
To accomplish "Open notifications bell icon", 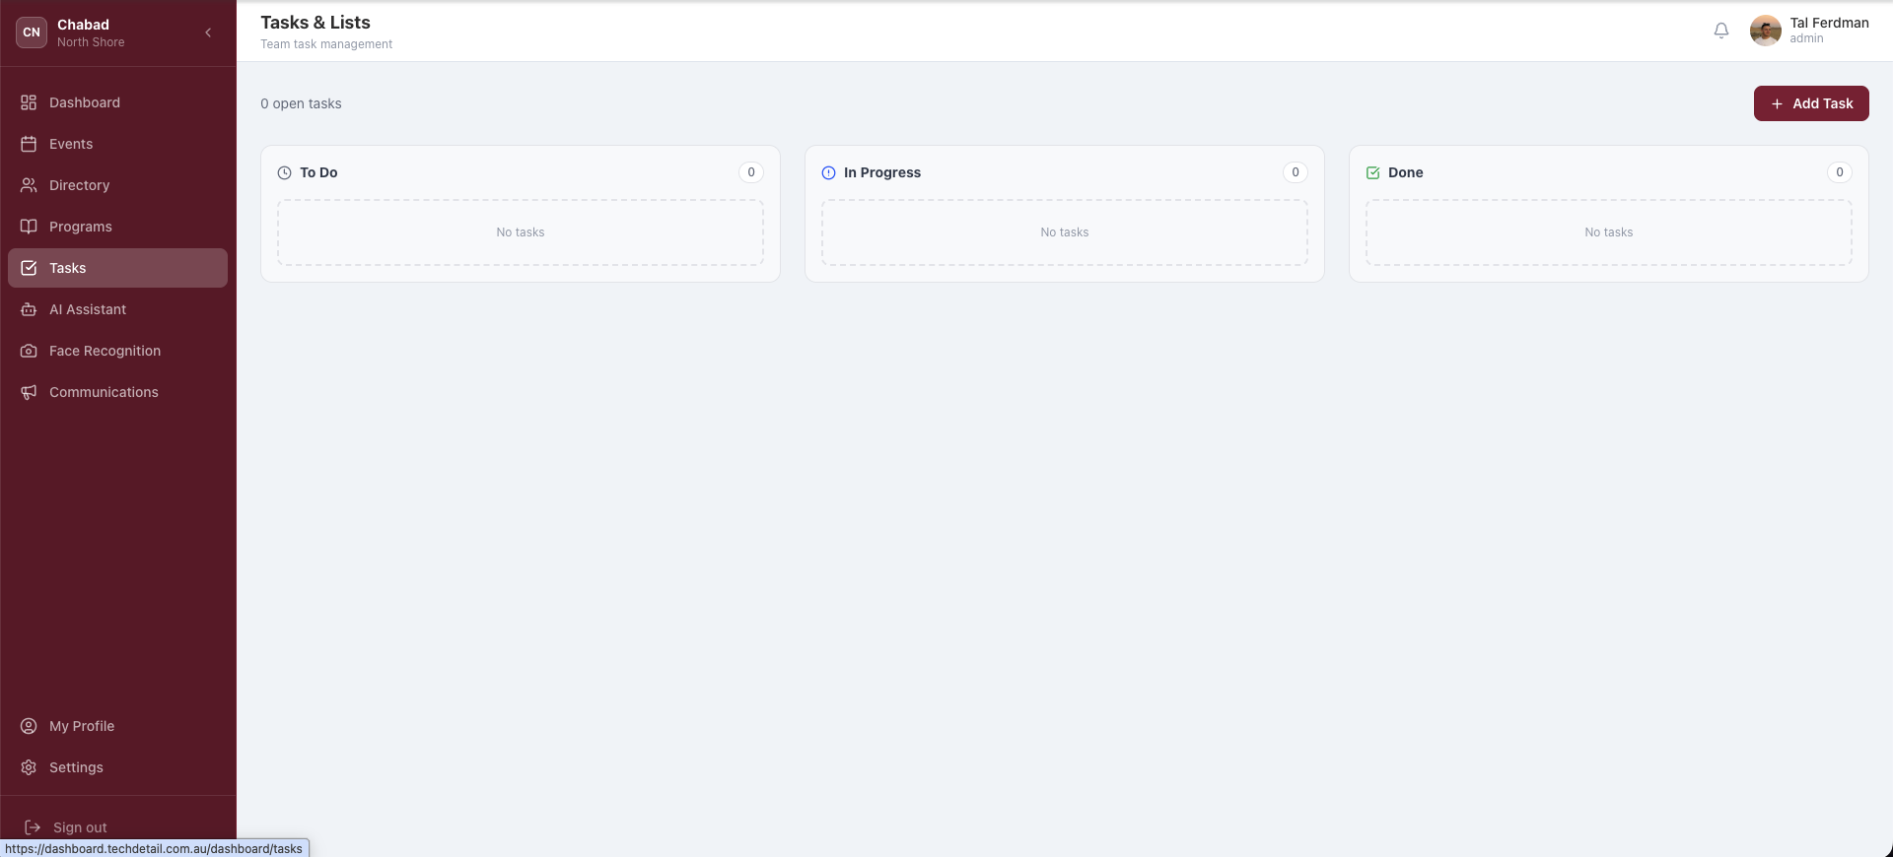I will click(1721, 31).
